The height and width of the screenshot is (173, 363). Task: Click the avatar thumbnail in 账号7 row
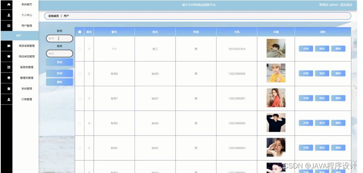point(276,98)
